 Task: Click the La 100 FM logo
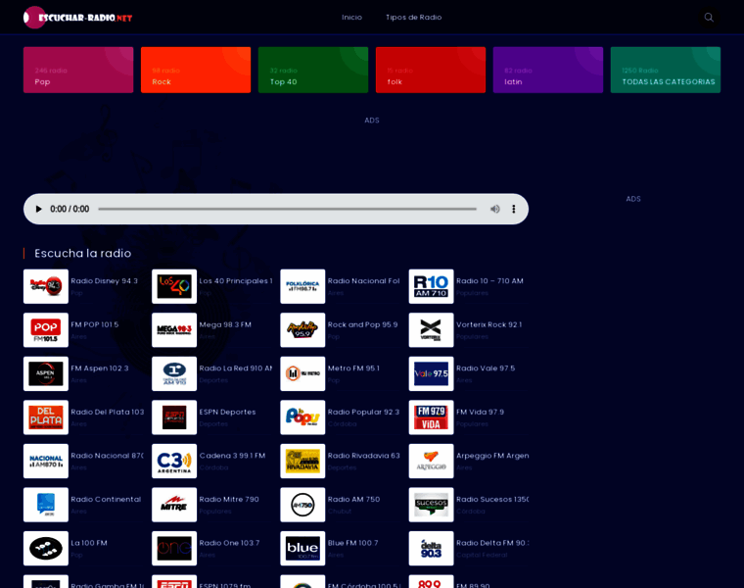click(46, 549)
